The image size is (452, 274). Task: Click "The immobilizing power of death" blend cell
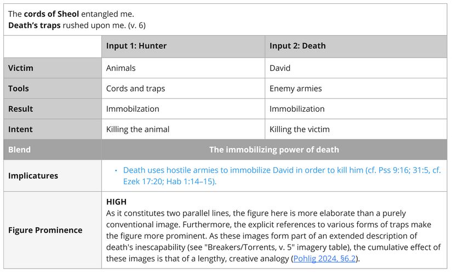[x=274, y=150]
